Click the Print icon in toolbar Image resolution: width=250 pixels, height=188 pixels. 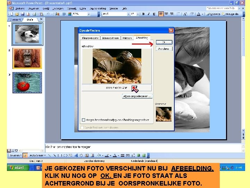point(34,14)
